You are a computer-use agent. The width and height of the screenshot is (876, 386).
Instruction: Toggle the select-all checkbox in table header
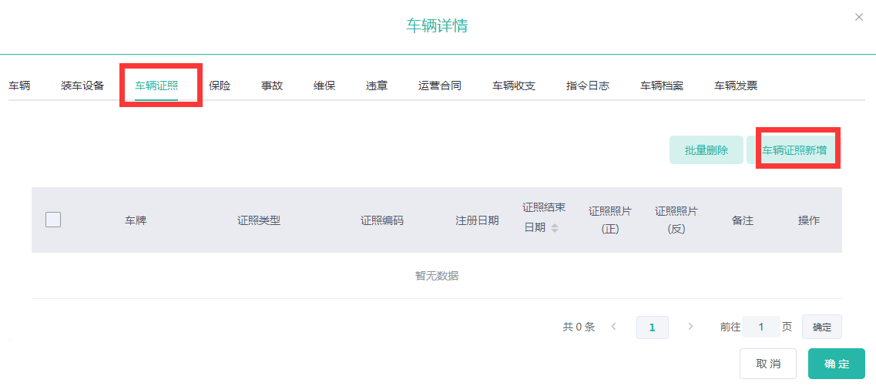[x=53, y=220]
